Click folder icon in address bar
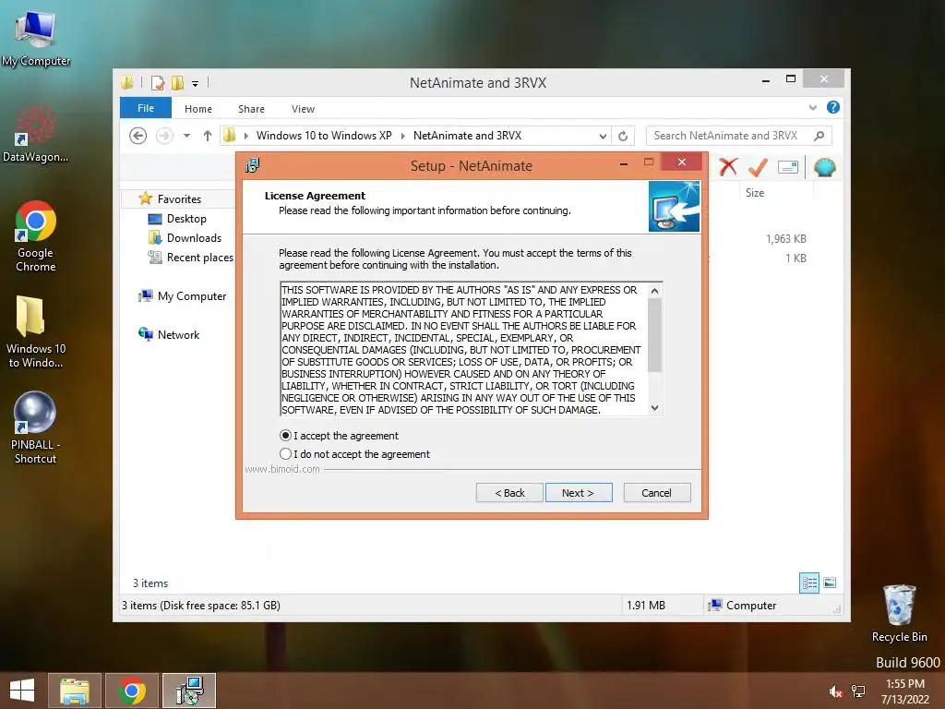 pos(230,136)
